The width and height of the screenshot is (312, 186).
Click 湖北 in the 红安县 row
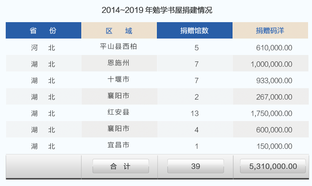[x=43, y=114]
